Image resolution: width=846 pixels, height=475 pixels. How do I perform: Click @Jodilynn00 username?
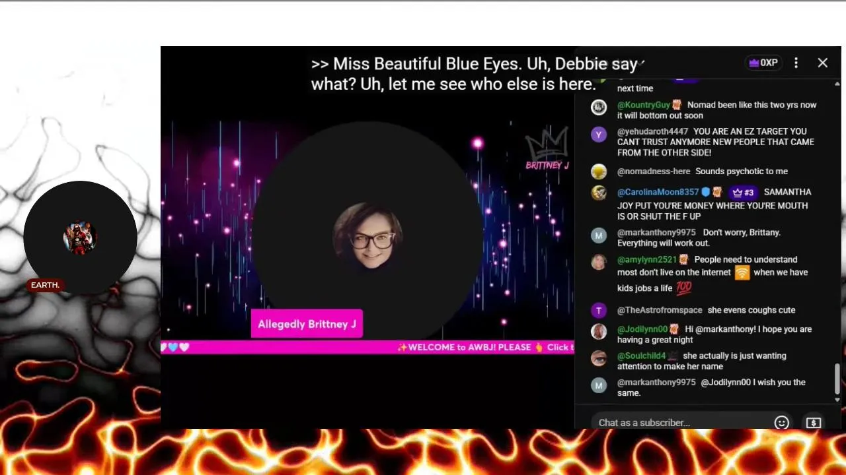pyautogui.click(x=642, y=329)
